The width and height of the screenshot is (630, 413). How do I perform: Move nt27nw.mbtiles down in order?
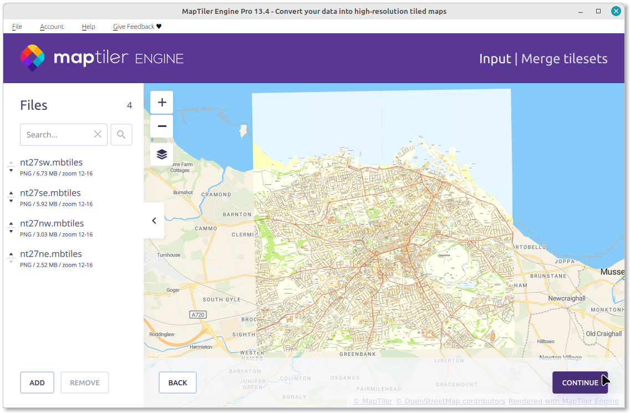pos(11,231)
